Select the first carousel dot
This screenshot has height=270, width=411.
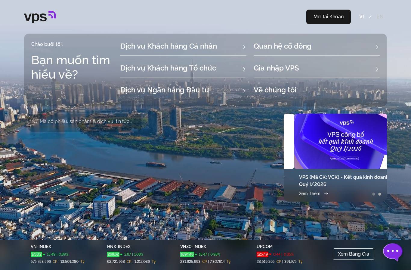point(374,194)
